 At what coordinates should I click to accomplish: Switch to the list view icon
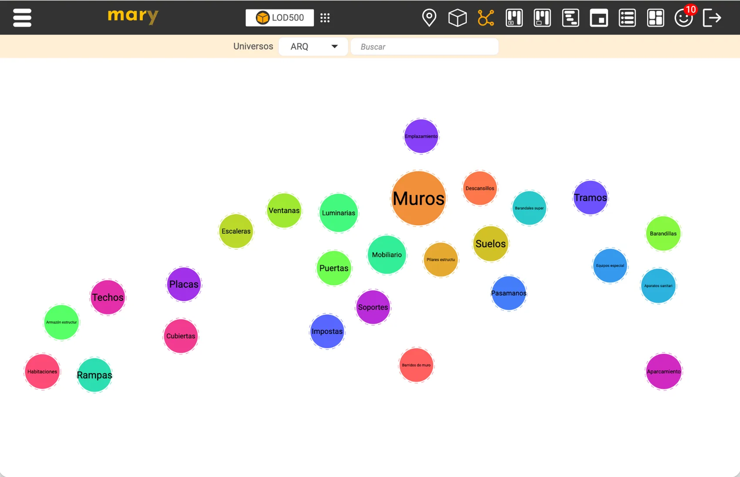[x=627, y=18]
